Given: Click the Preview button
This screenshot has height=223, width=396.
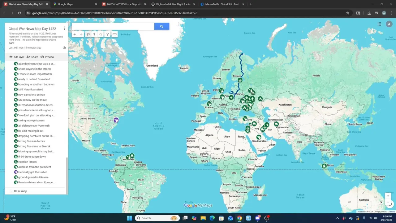Looking at the screenshot, I should [x=47, y=57].
